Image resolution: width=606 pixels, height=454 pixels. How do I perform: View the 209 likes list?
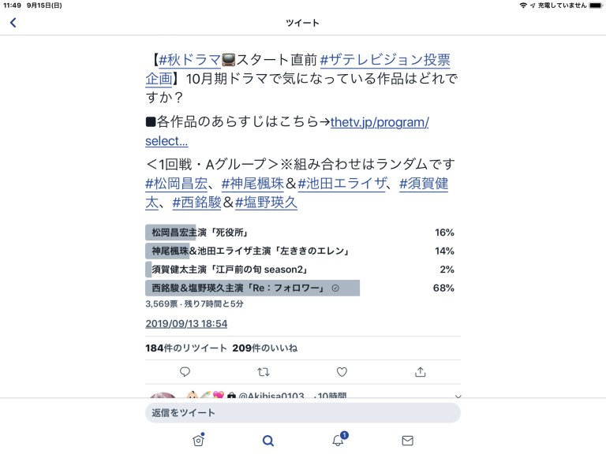(x=264, y=348)
